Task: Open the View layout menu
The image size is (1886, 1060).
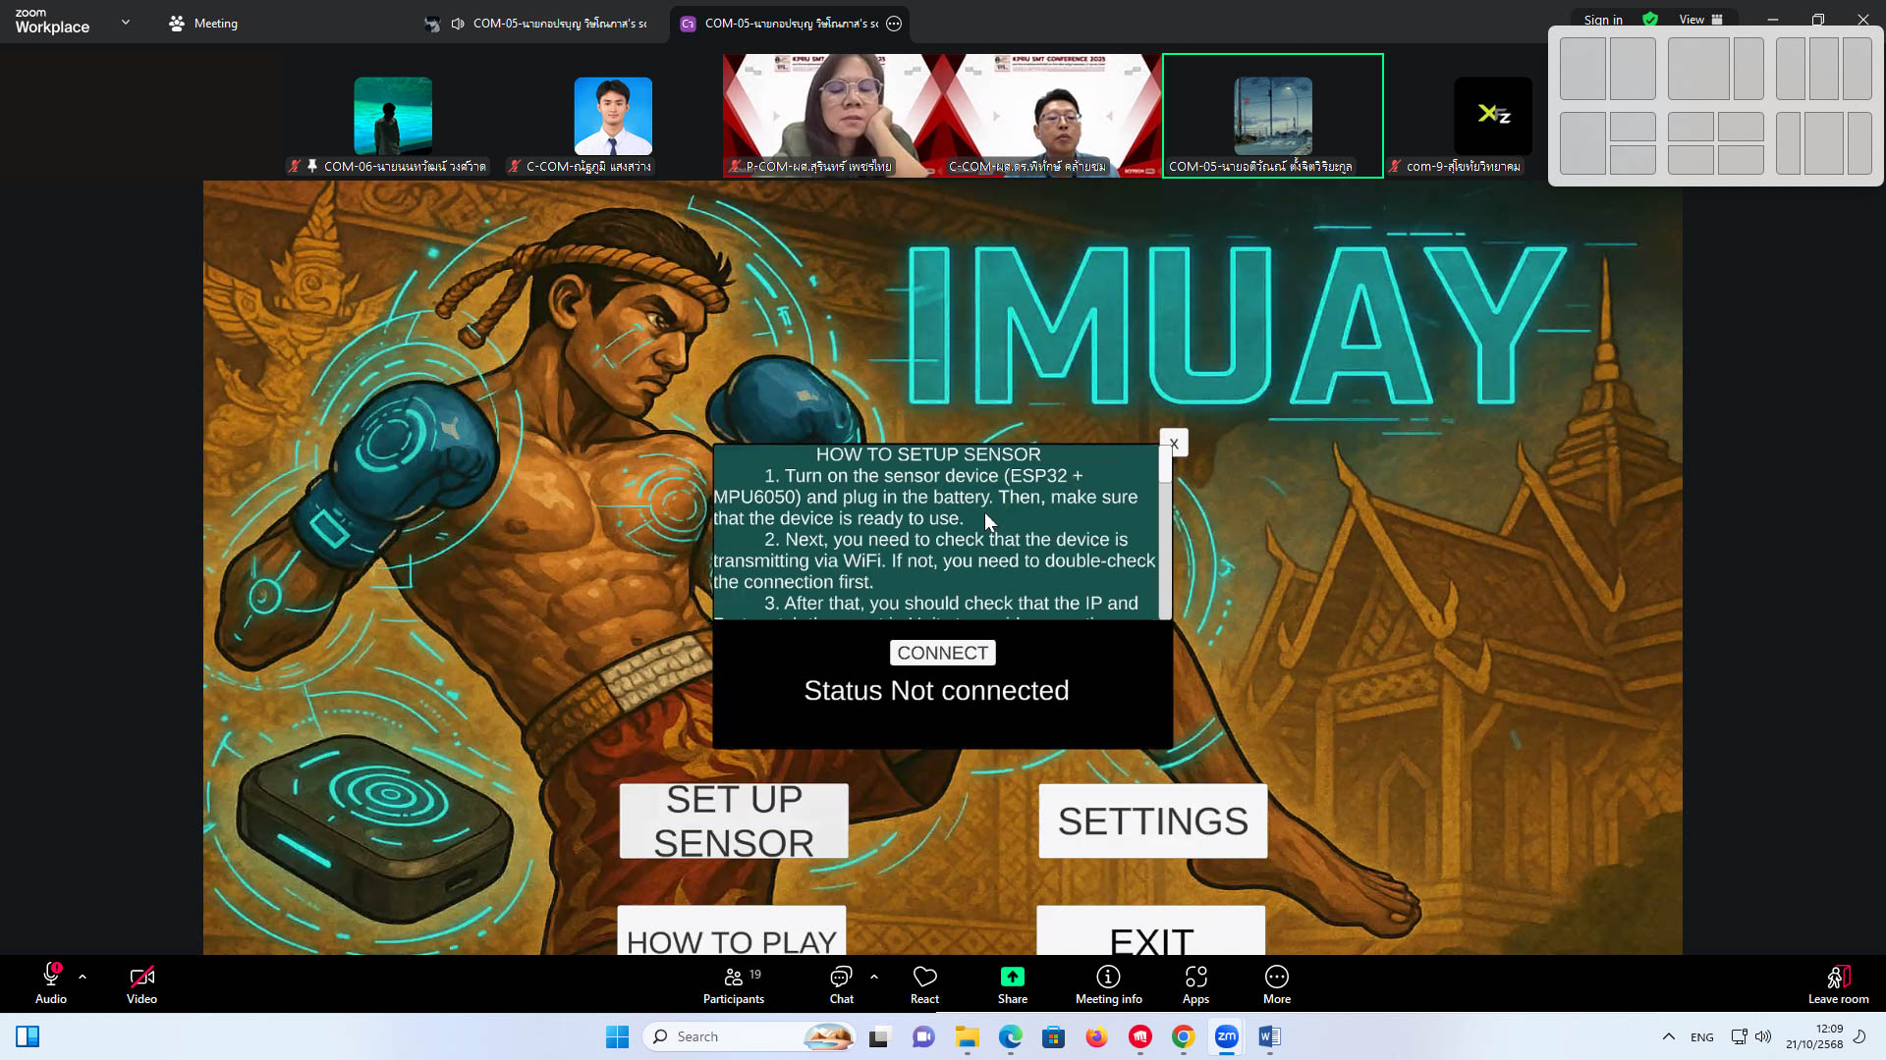Action: (x=1700, y=20)
